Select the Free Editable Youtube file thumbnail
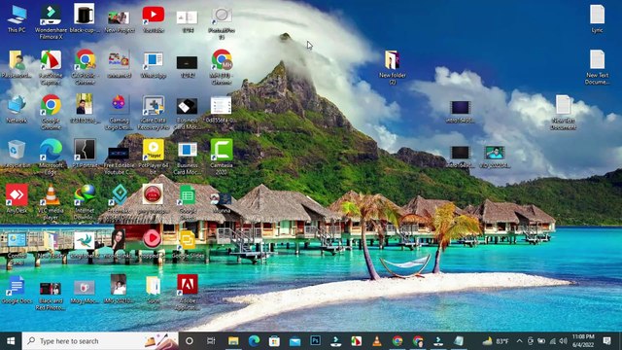The height and width of the screenshot is (350, 622). [x=119, y=160]
